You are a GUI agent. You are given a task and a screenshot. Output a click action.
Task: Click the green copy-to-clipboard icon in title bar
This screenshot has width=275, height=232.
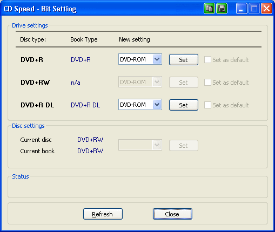pyautogui.click(x=209, y=9)
